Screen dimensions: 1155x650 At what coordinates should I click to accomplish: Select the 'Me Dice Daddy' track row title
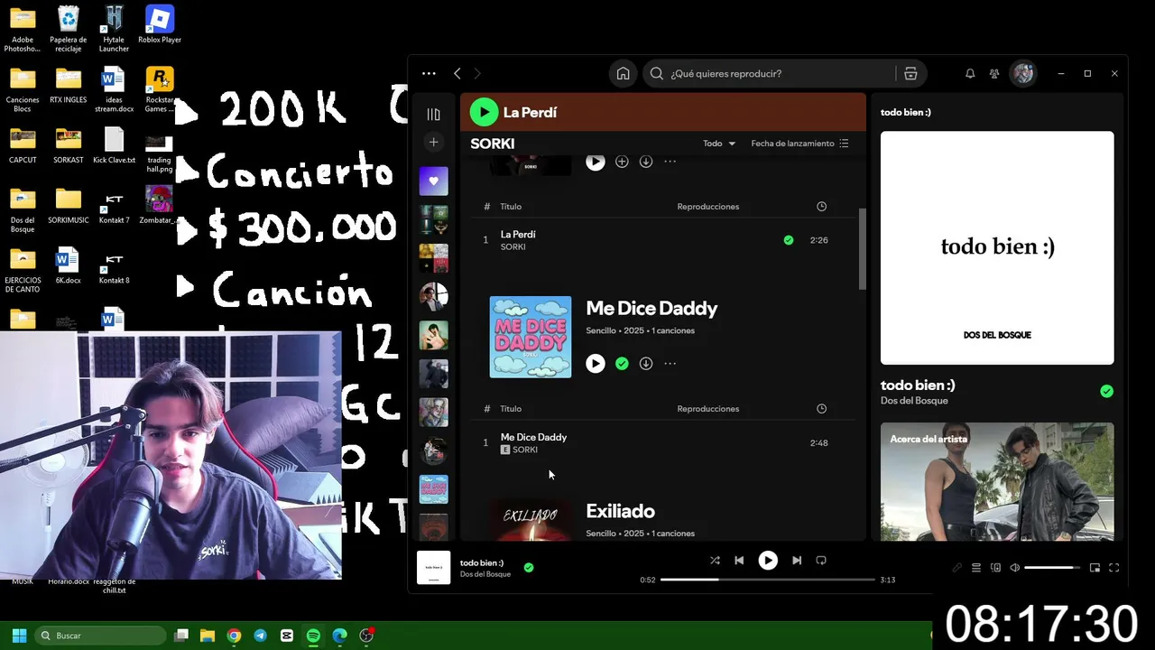tap(533, 437)
